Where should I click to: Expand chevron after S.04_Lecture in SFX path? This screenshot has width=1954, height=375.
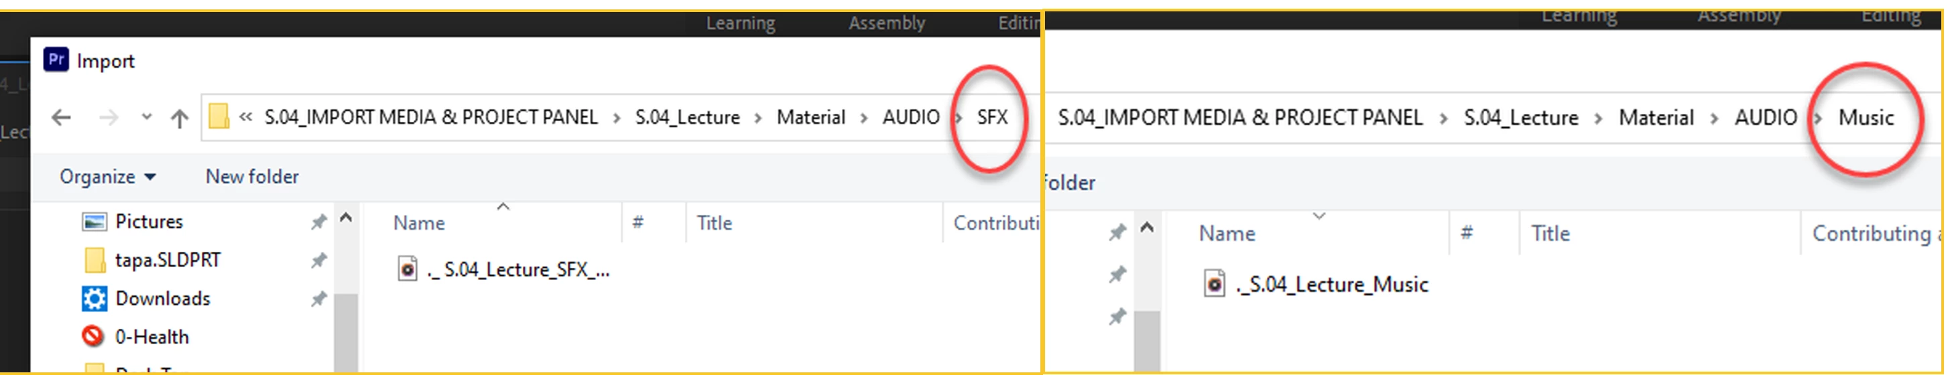pos(757,118)
